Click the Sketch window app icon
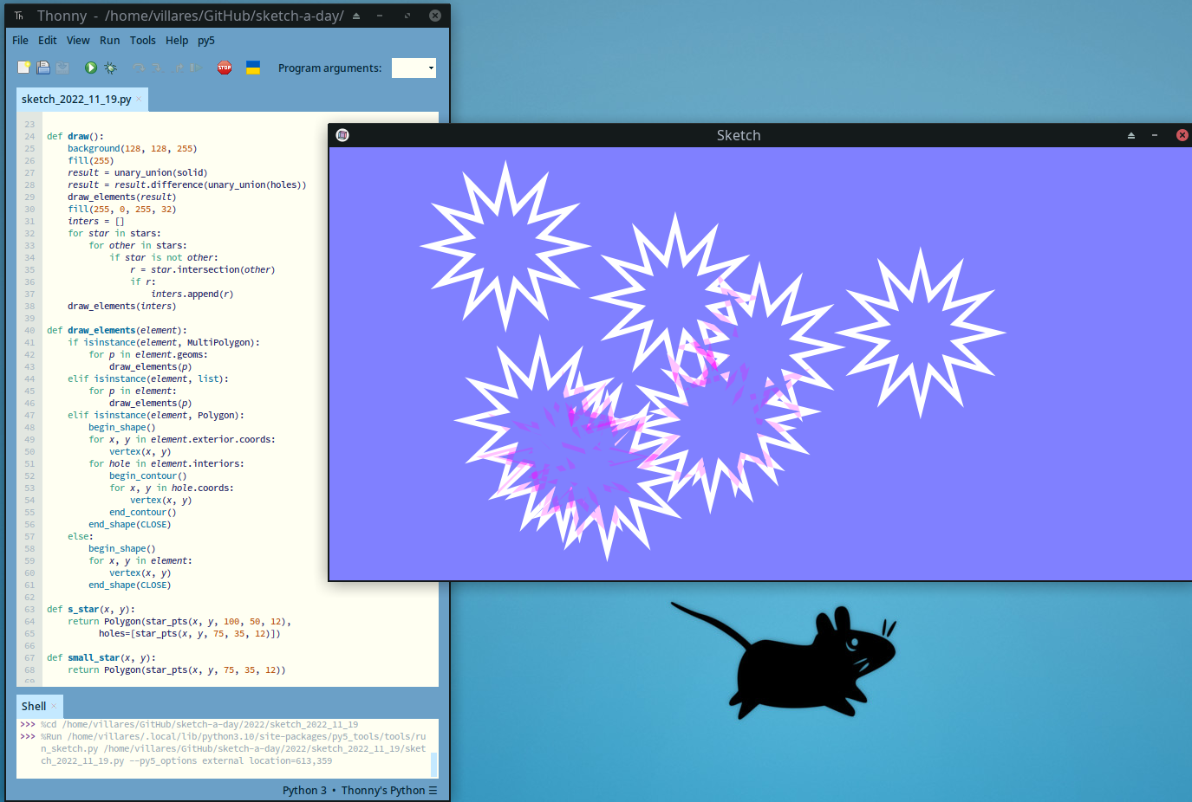Image resolution: width=1192 pixels, height=802 pixels. [x=342, y=135]
